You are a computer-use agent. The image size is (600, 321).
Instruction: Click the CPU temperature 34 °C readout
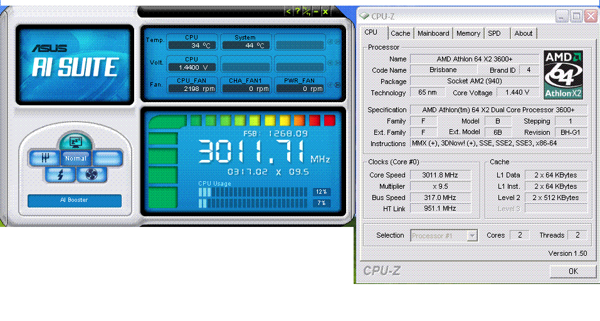tap(192, 46)
